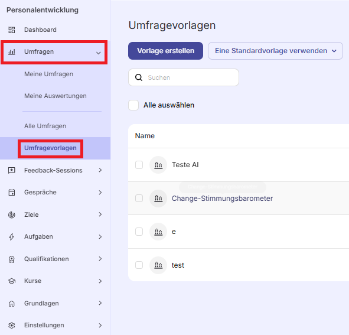Select the Change-Stimmungsbarometer row checkbox
Viewport: 349px width, 335px height.
(x=139, y=199)
